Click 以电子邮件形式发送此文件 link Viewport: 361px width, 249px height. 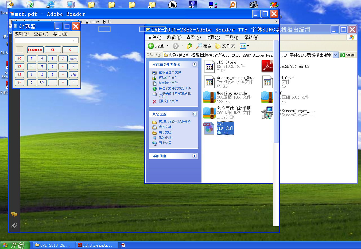coord(174,95)
